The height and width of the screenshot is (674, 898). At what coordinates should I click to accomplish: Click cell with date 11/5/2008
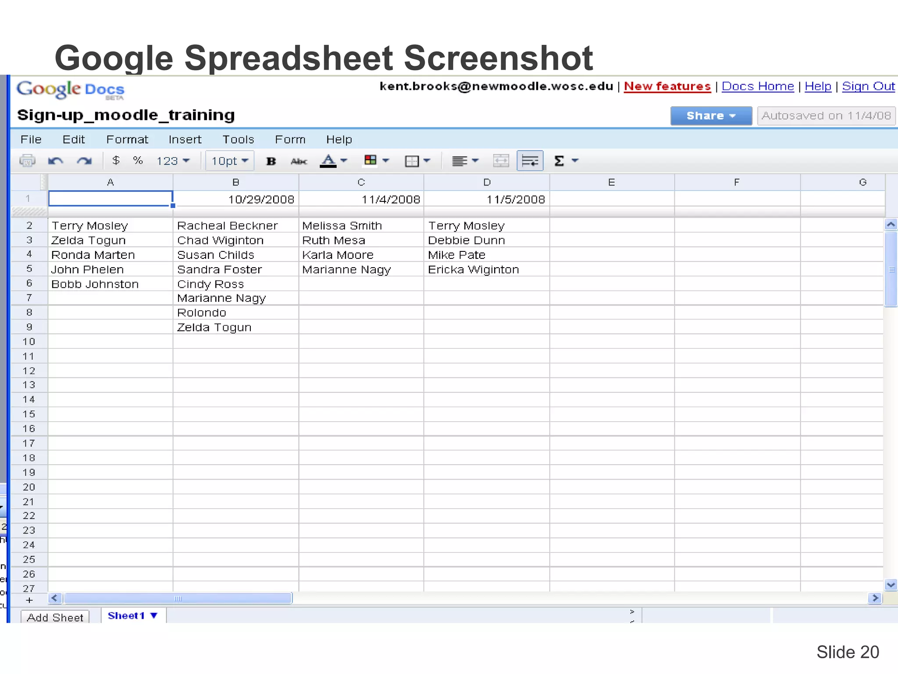click(487, 199)
